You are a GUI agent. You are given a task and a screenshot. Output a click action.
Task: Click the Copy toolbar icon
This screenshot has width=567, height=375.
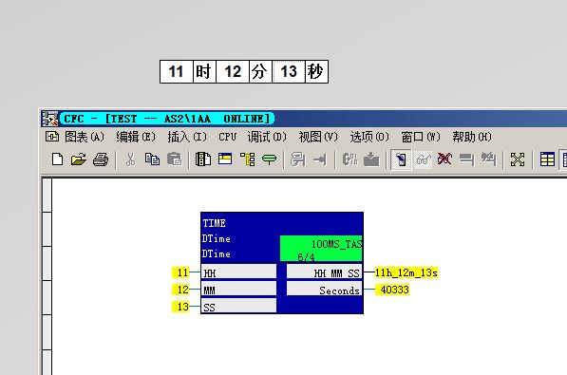point(152,159)
